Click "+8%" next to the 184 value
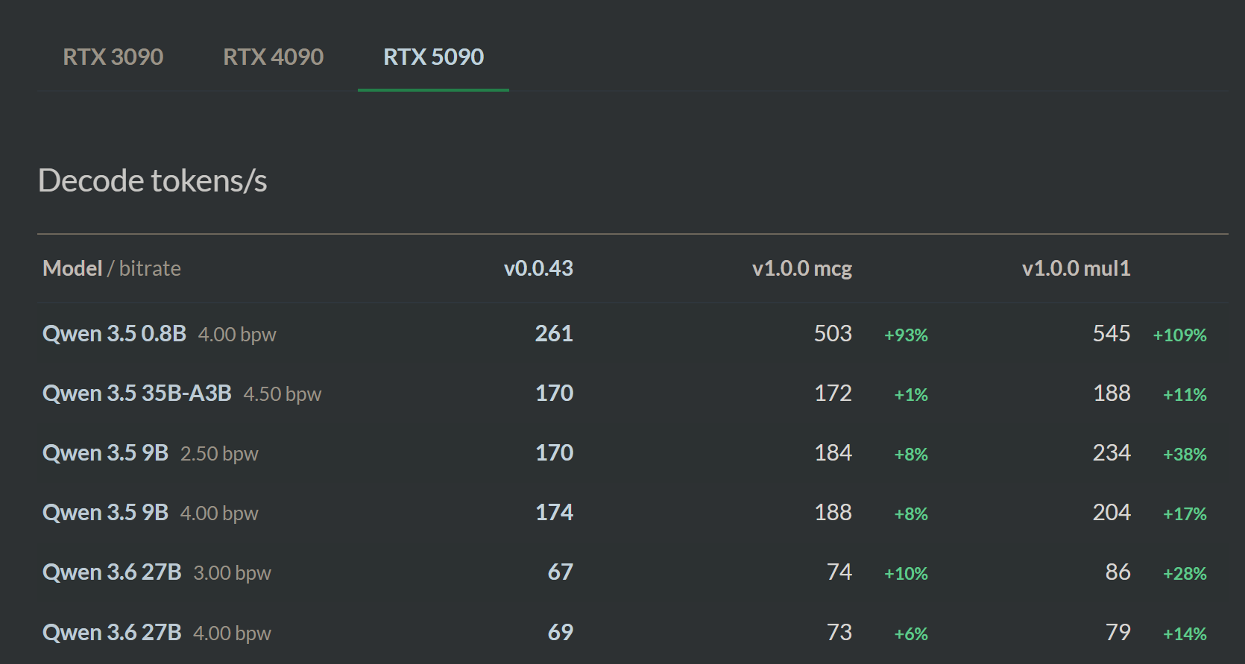 (x=911, y=455)
